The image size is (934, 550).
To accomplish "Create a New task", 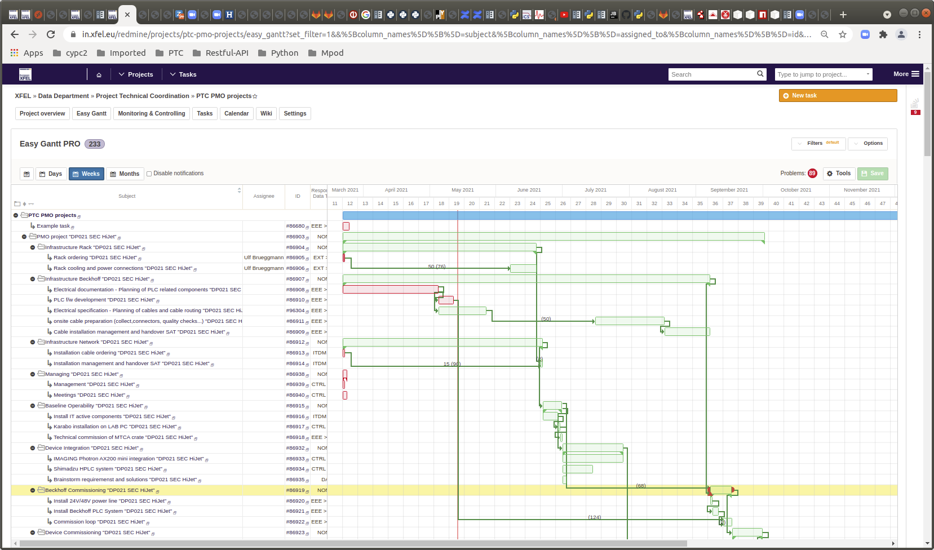I will (x=838, y=95).
